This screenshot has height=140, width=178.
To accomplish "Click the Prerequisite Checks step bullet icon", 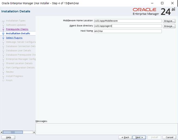I will (x=3, y=29).
